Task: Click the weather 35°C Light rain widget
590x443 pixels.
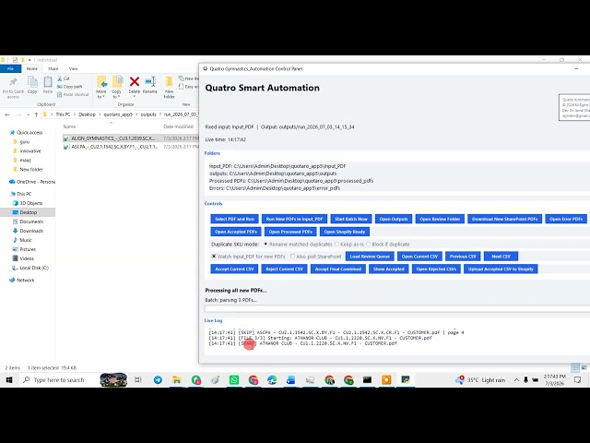Action: 480,380
